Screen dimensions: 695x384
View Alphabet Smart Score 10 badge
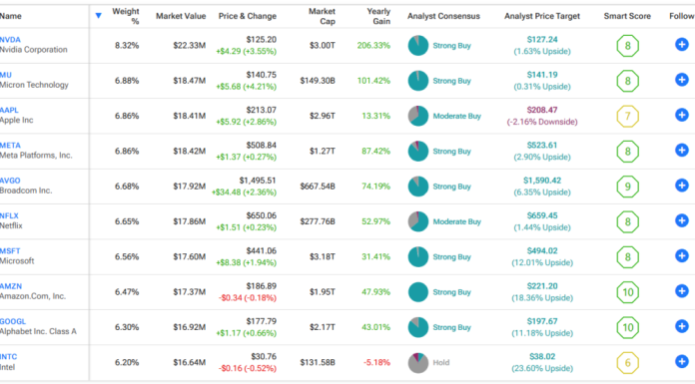point(628,327)
